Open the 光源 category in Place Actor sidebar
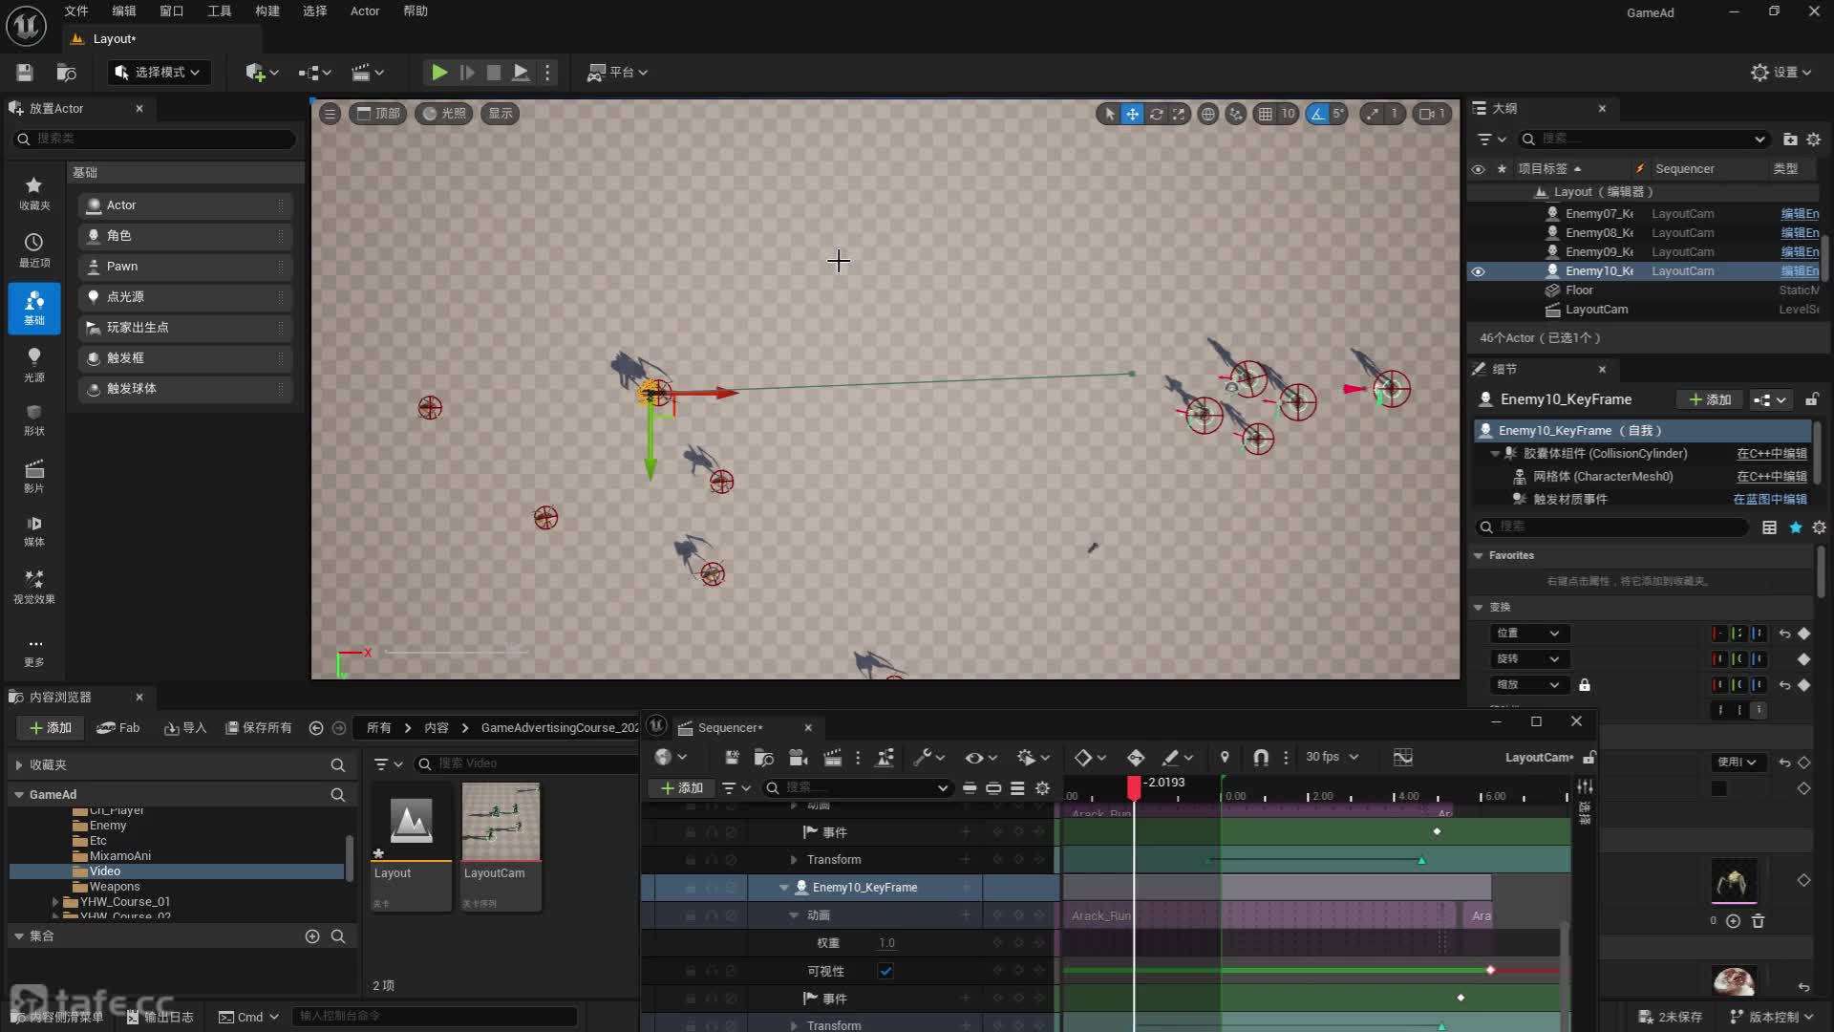The height and width of the screenshot is (1032, 1834). (x=33, y=364)
